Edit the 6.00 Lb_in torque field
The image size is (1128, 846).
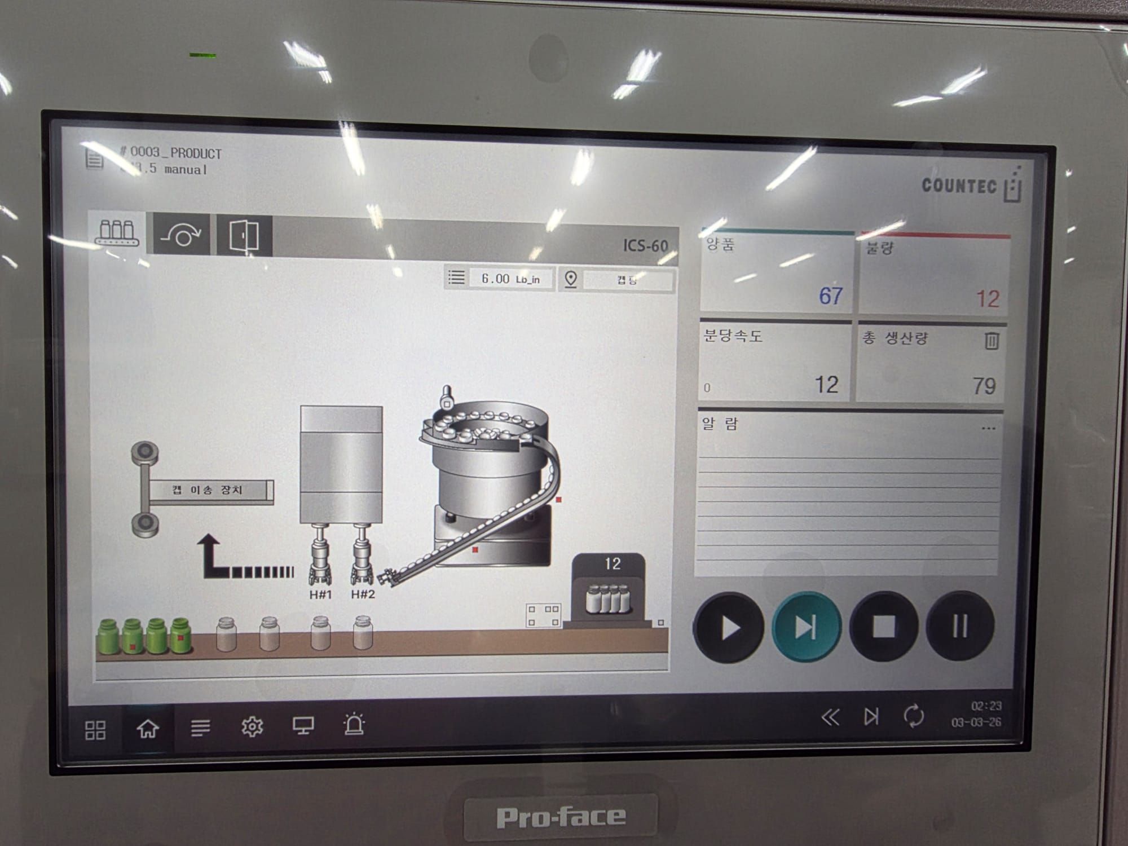click(511, 279)
